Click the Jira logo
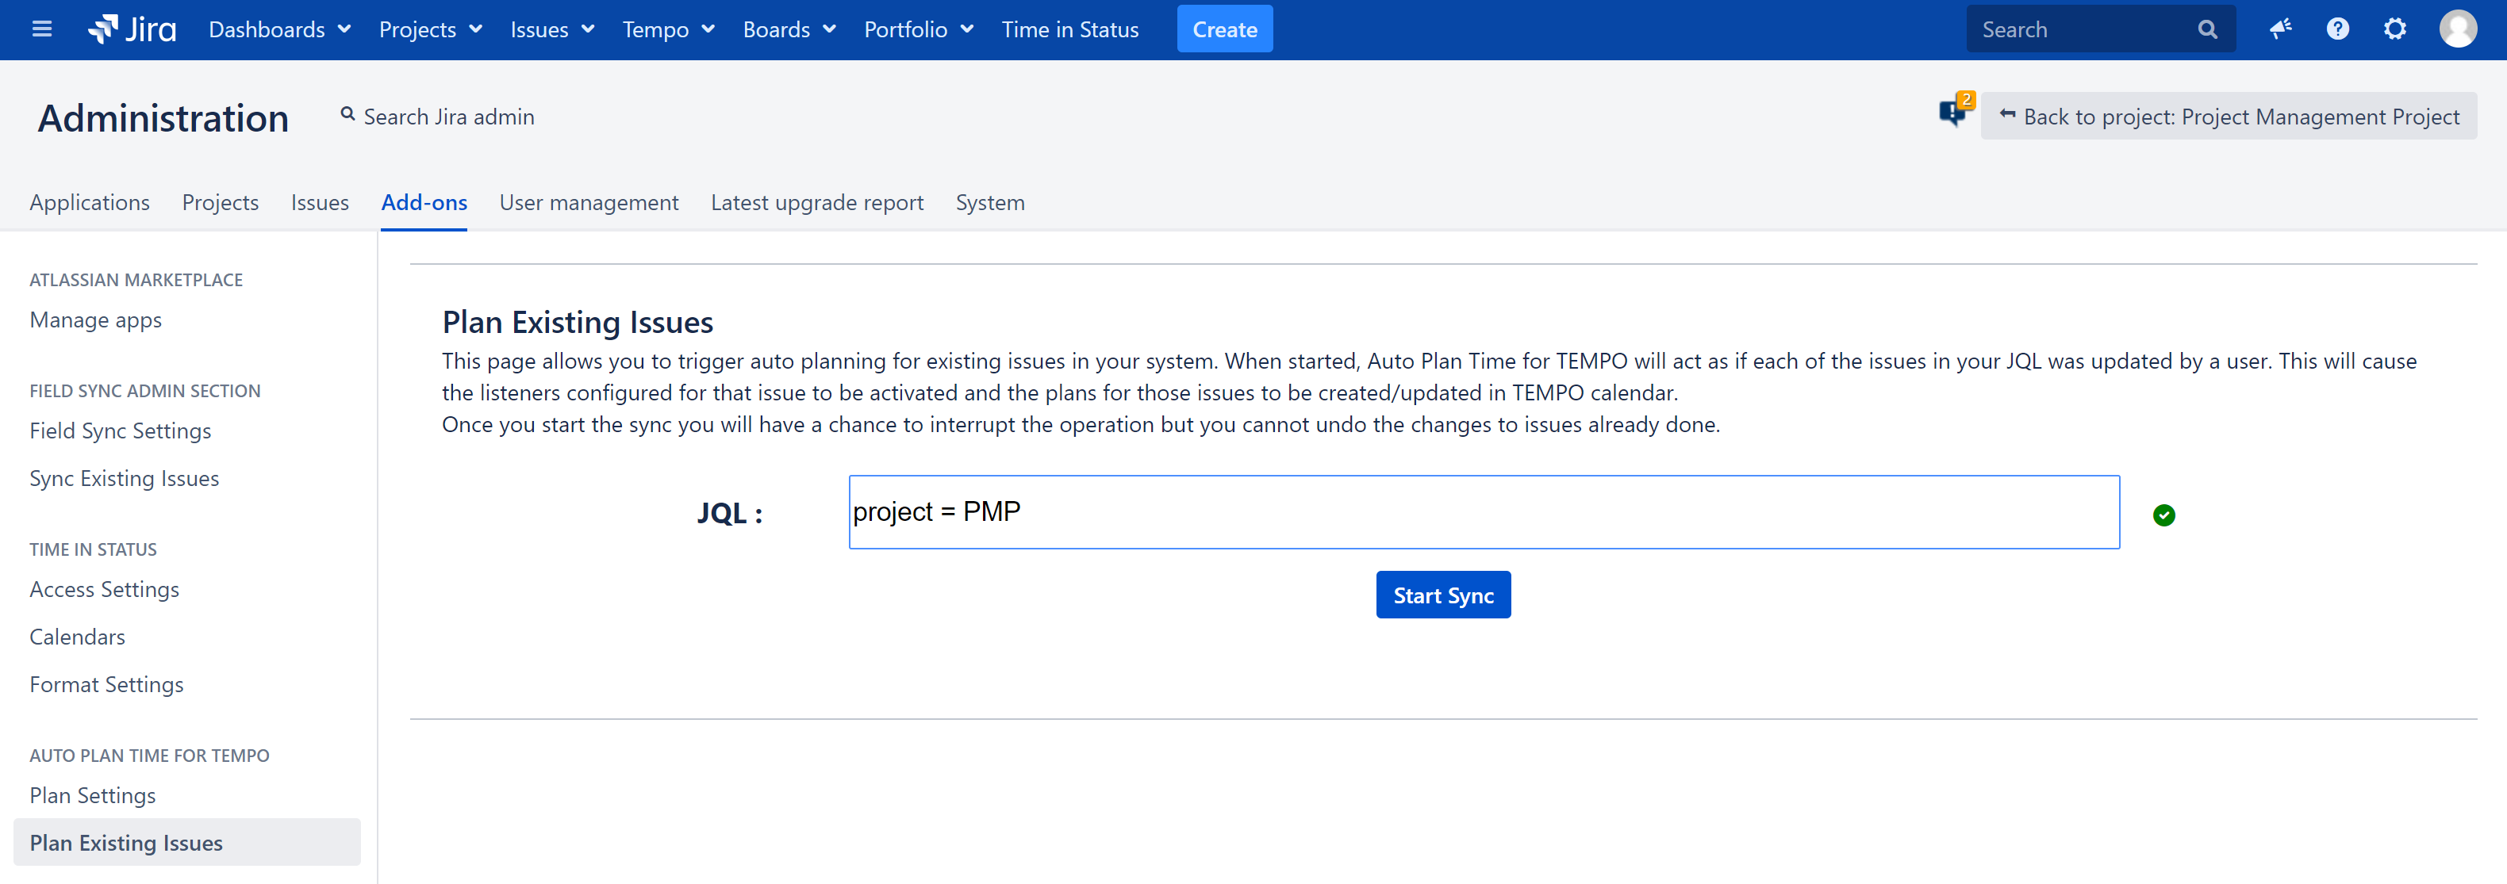 click(x=132, y=29)
